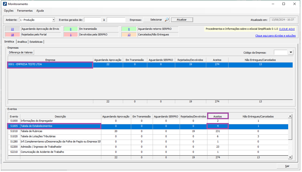This screenshot has height=172, width=302.
Task: Click the 22 Aguardando Aprovação de Envio counter
Action: click(12, 29)
